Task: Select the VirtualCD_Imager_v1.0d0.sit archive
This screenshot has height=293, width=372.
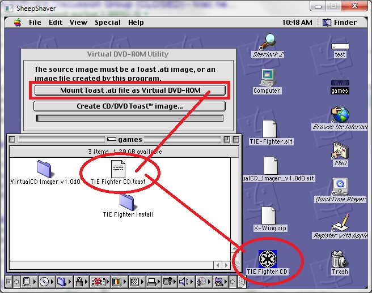Action: click(x=278, y=170)
